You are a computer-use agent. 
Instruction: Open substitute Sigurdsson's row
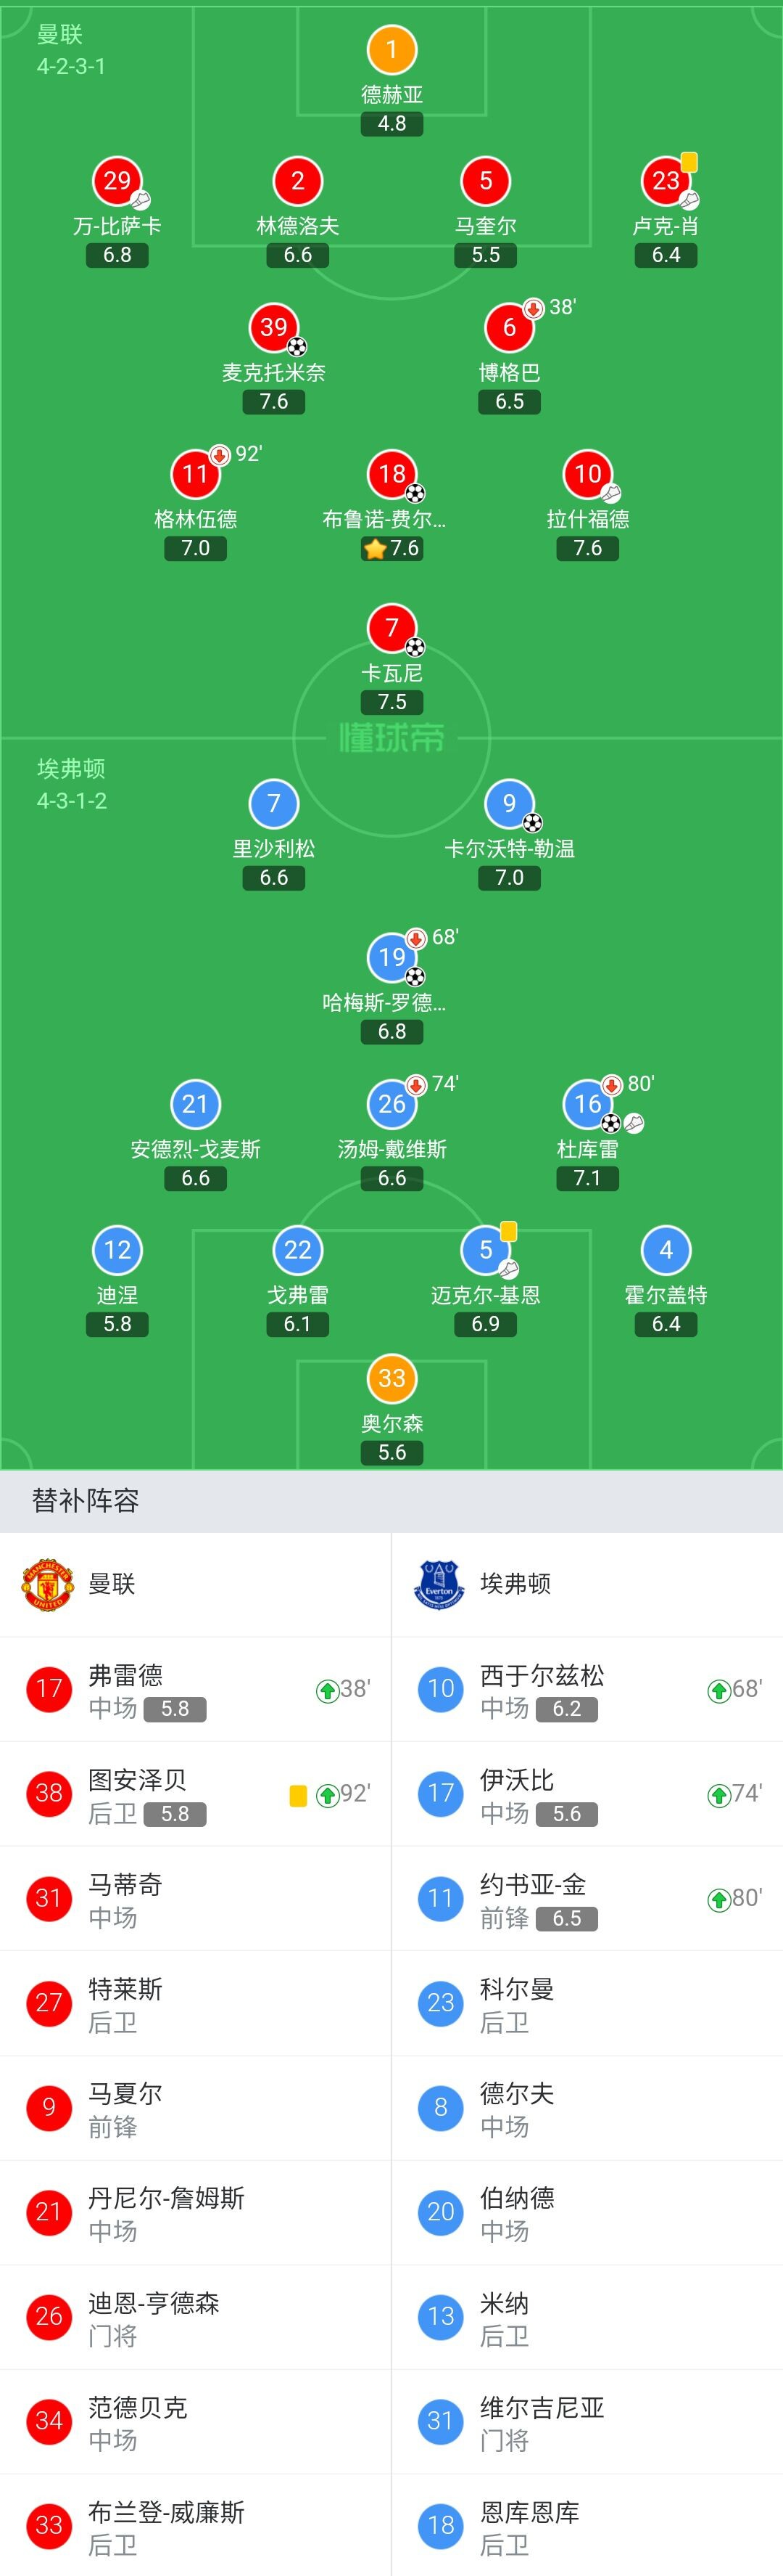587,1689
